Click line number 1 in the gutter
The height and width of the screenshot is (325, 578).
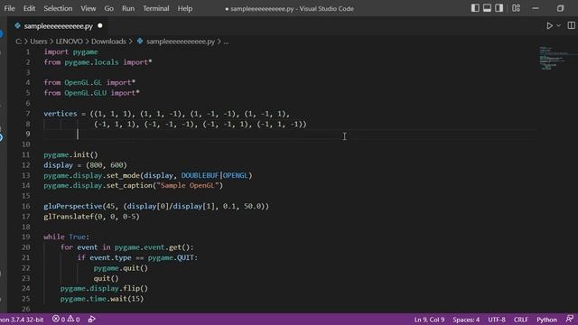click(28, 52)
